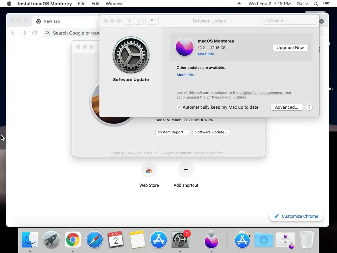The image size is (337, 253).
Task: Open Launchpad rocket icon in Dock
Action: pyautogui.click(x=51, y=239)
